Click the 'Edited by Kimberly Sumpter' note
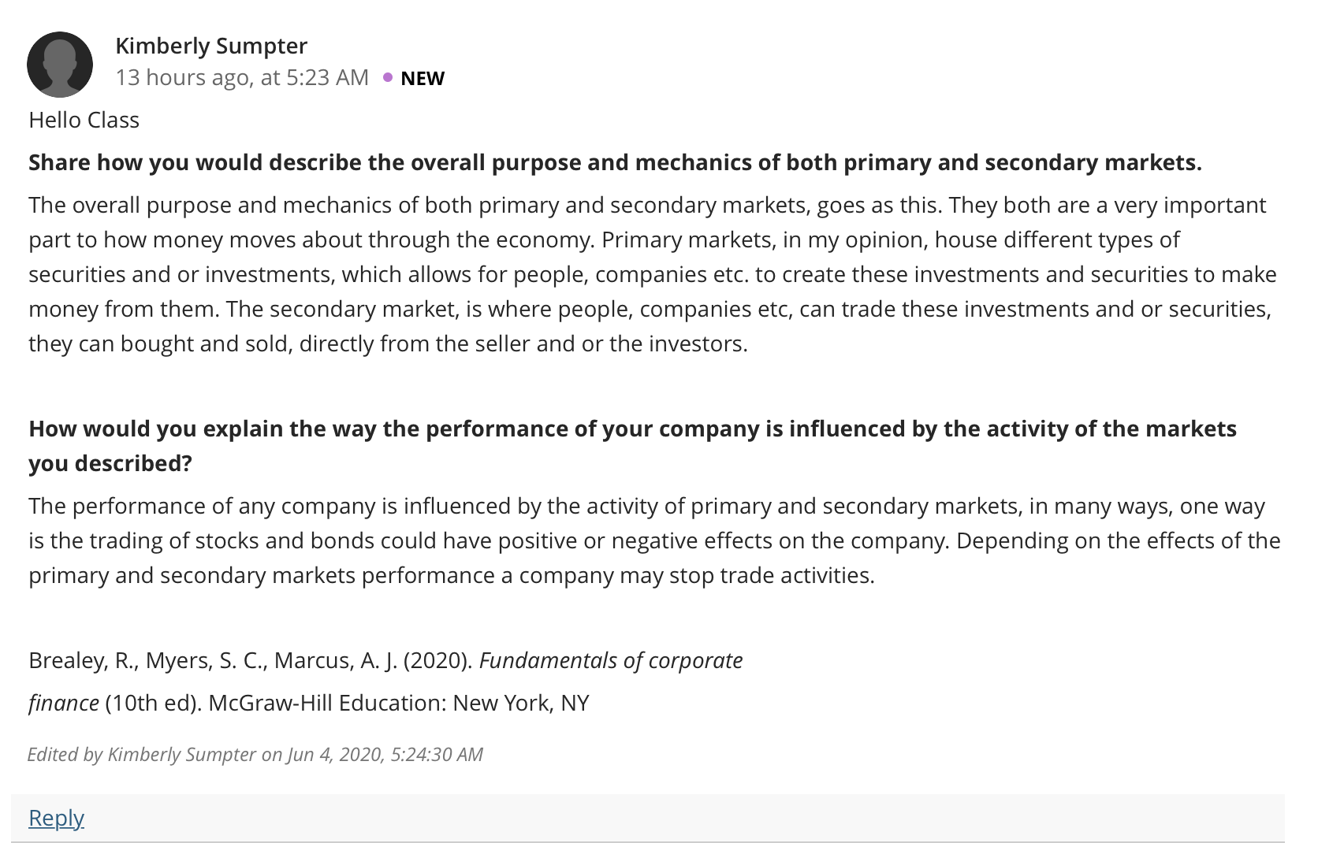The height and width of the screenshot is (843, 1318). tap(255, 755)
